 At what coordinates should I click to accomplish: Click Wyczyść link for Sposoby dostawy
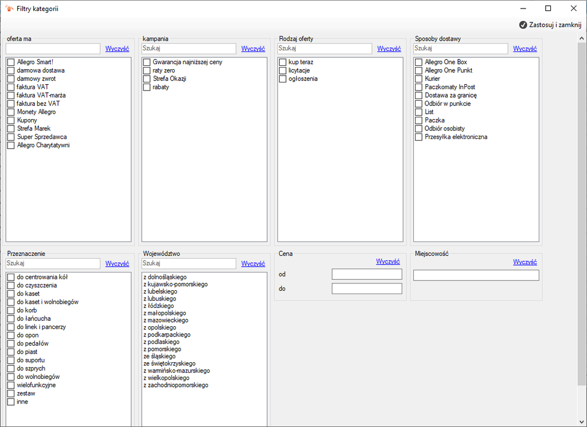pos(525,49)
